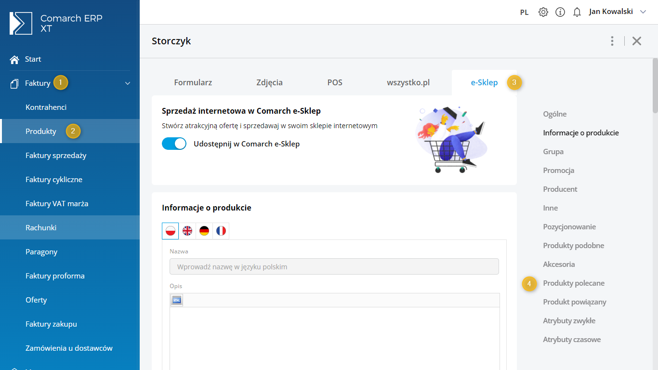Expand the Jan Kowalski user dropdown
Screen dimensions: 658x370
(643, 12)
